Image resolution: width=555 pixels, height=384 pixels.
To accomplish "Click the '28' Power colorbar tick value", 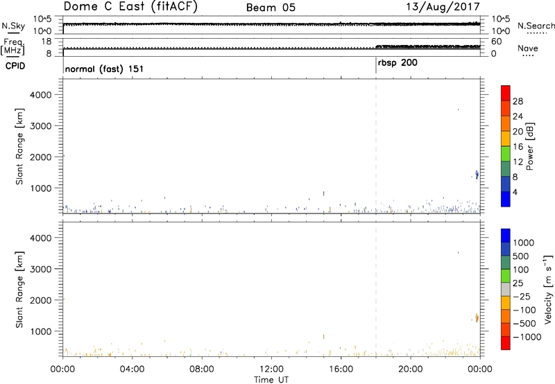I will click(x=518, y=101).
